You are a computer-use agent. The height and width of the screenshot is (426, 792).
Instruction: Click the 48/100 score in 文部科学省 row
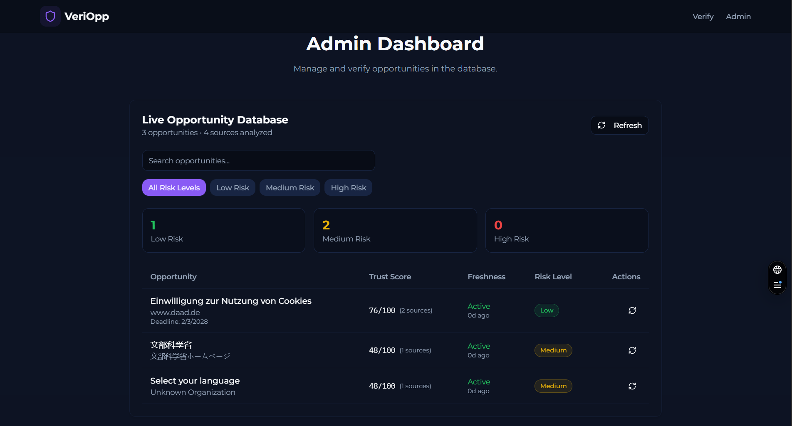click(382, 350)
